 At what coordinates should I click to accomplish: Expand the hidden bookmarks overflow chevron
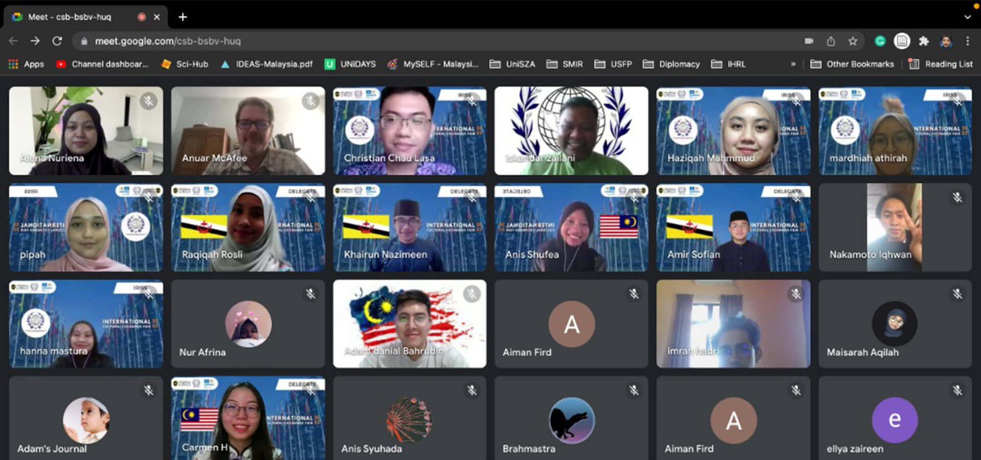[x=793, y=64]
